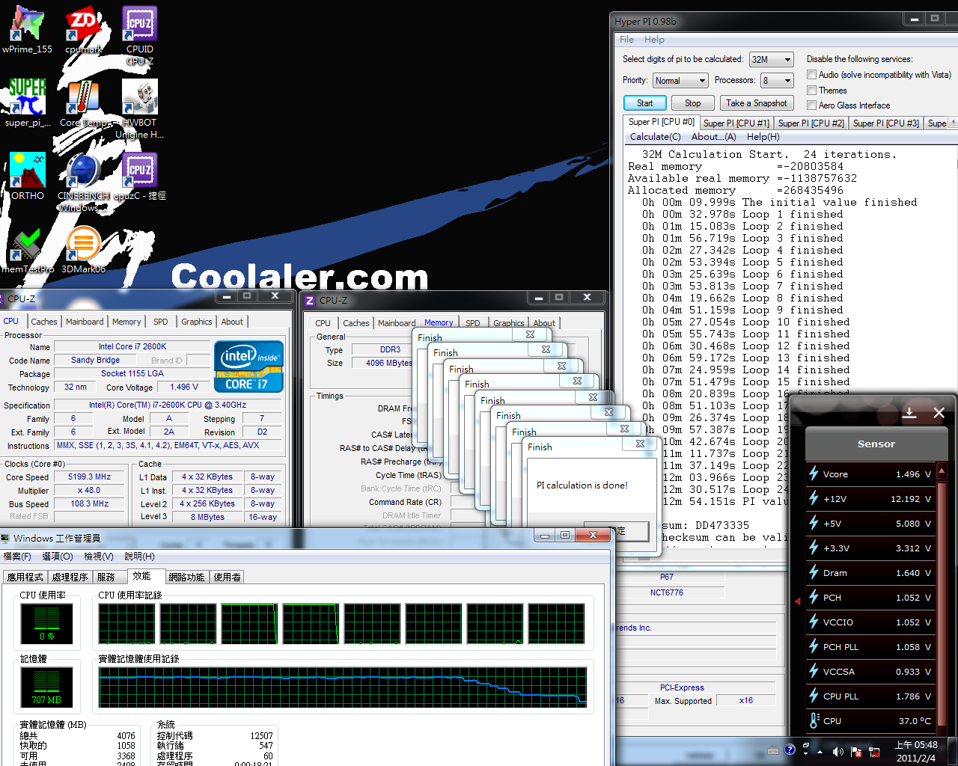Screen dimensions: 958x766
Task: Toggle the Themes checkbox in Hyper PI
Action: click(x=811, y=90)
